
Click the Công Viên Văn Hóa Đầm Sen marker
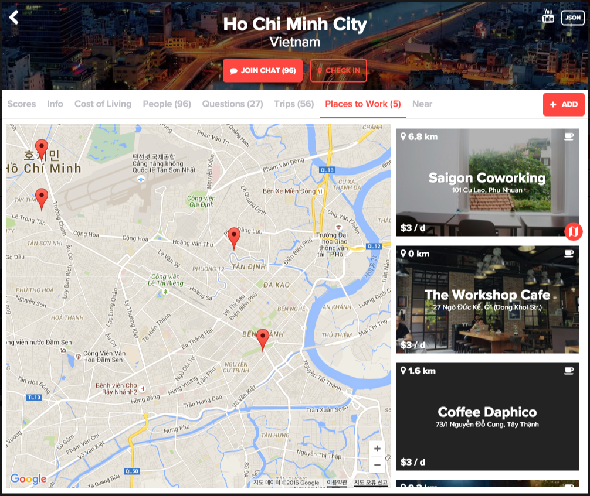pos(78,356)
